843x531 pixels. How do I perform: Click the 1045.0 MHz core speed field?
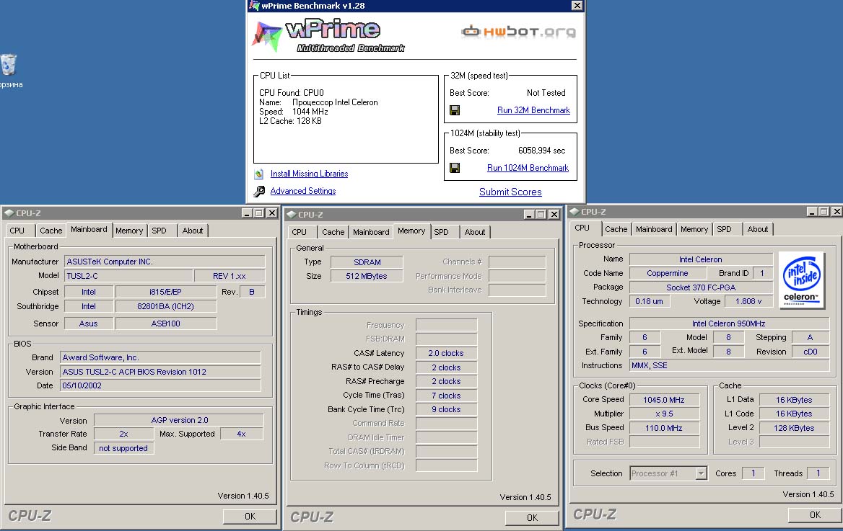coord(664,400)
